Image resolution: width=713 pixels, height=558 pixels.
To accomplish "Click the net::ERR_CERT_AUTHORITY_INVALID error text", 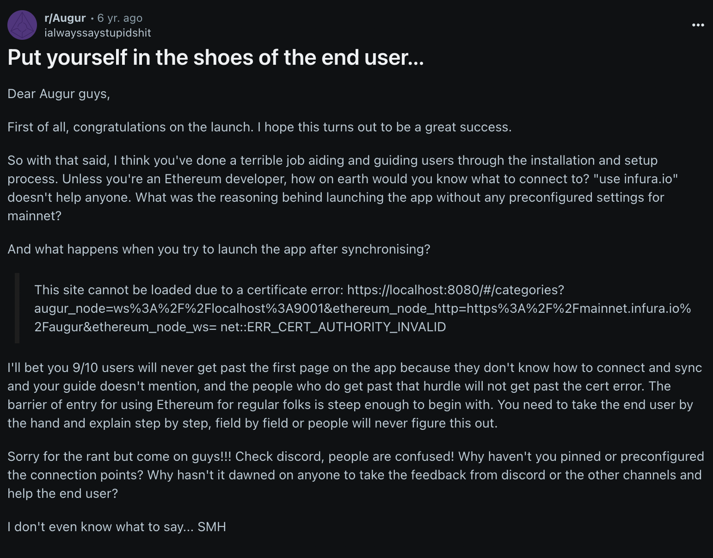I will [333, 327].
